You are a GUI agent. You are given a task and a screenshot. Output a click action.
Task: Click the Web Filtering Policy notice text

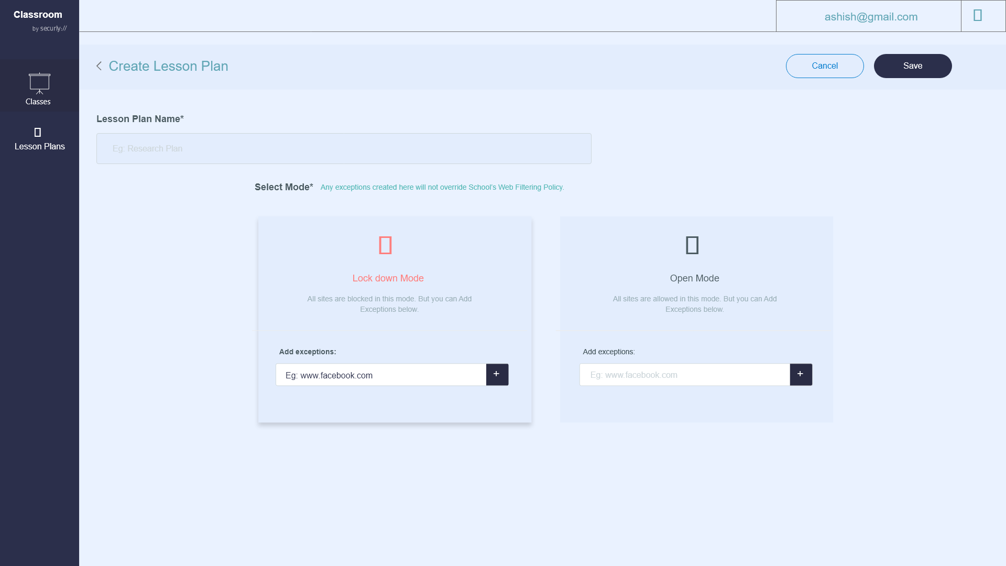coord(442,188)
